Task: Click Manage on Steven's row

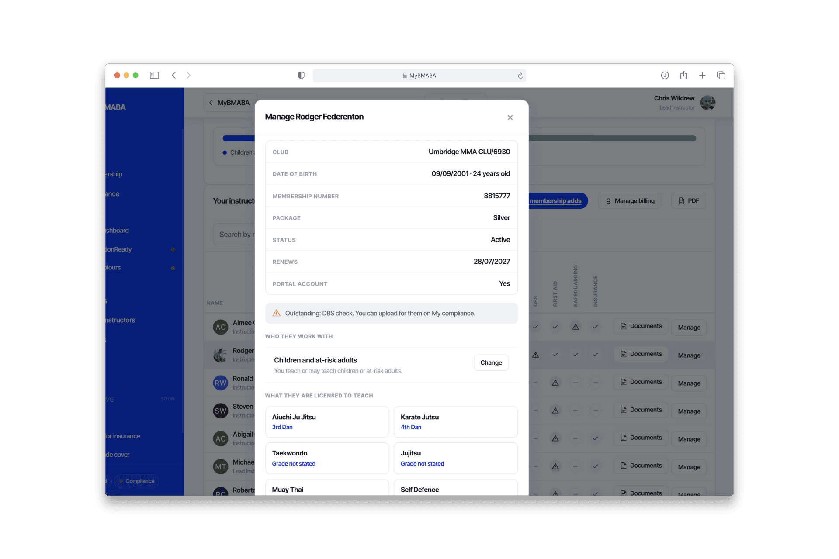Action: (689, 411)
